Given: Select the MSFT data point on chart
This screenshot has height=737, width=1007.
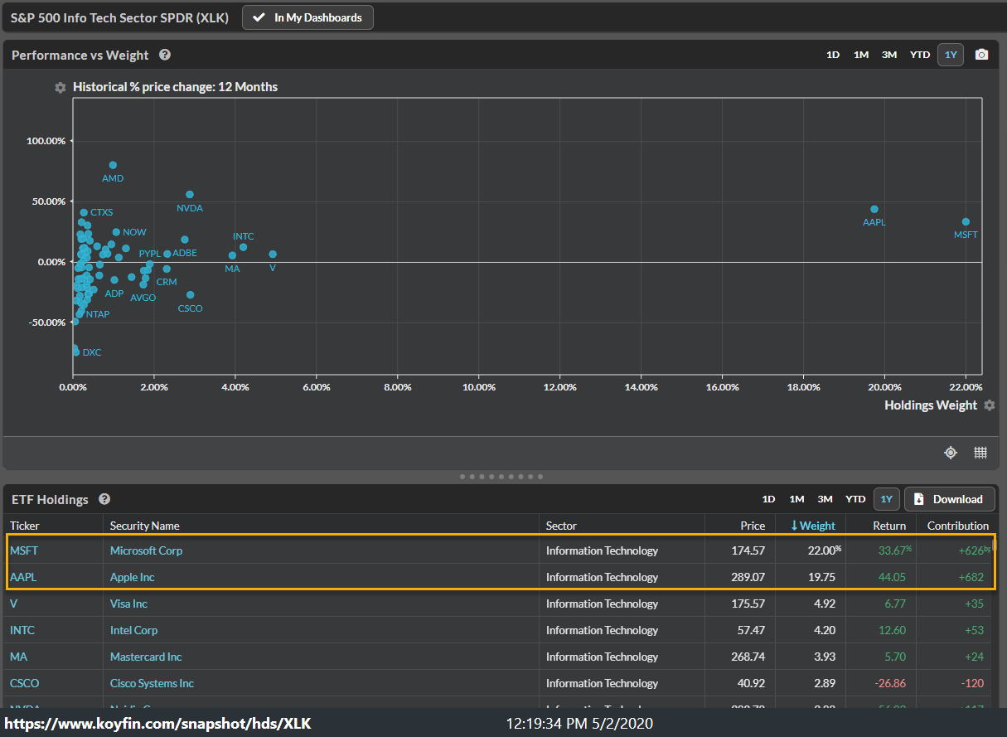Looking at the screenshot, I should 966,221.
